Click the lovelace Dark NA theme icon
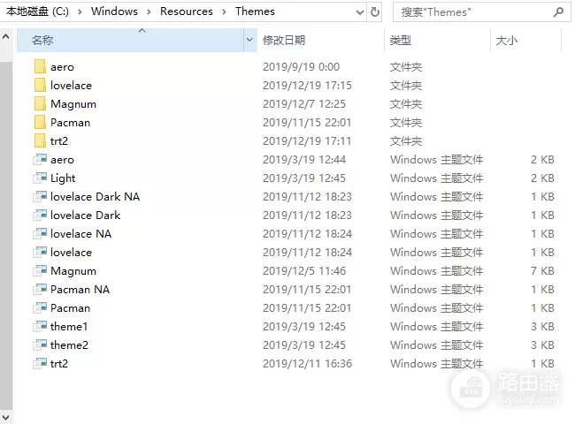The image size is (575, 424). point(40,197)
